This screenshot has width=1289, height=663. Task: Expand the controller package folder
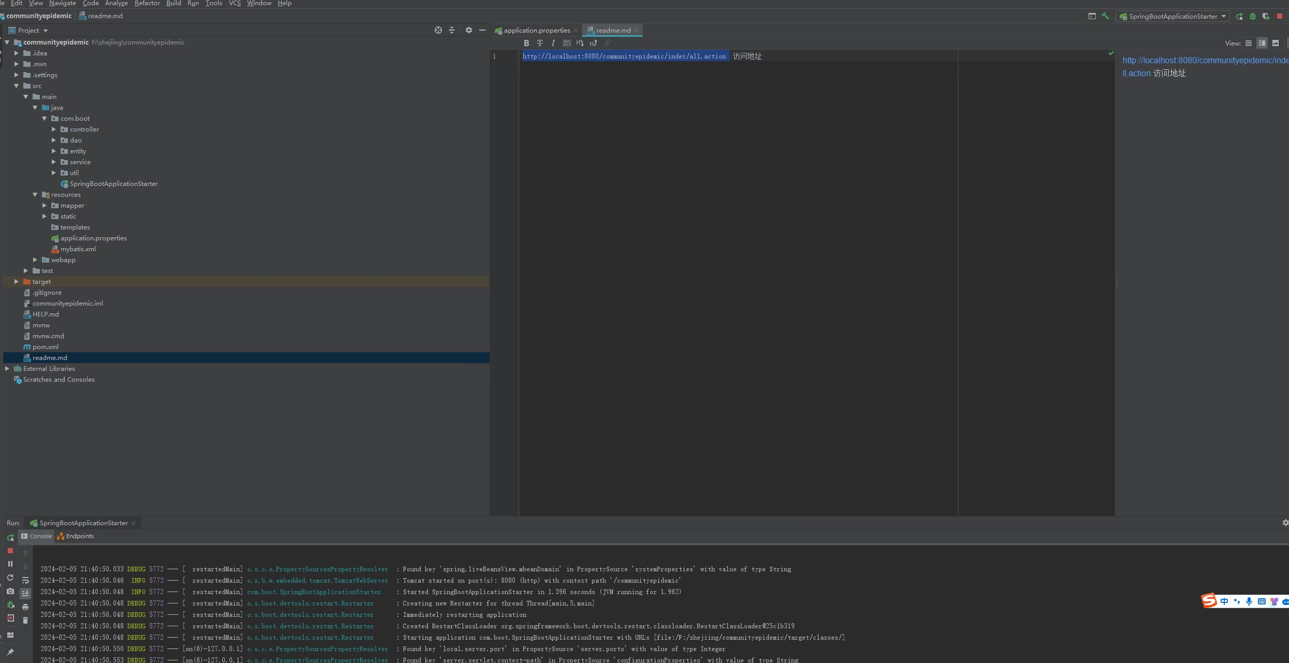53,129
